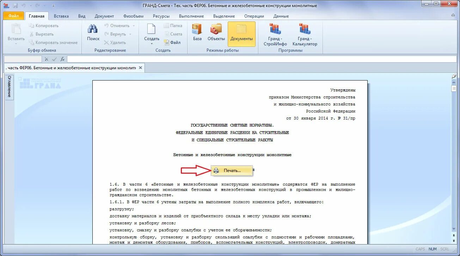Viewport: 460px width, 256px height.
Task: Click the CAPS status bar indicator
Action: (x=421, y=249)
